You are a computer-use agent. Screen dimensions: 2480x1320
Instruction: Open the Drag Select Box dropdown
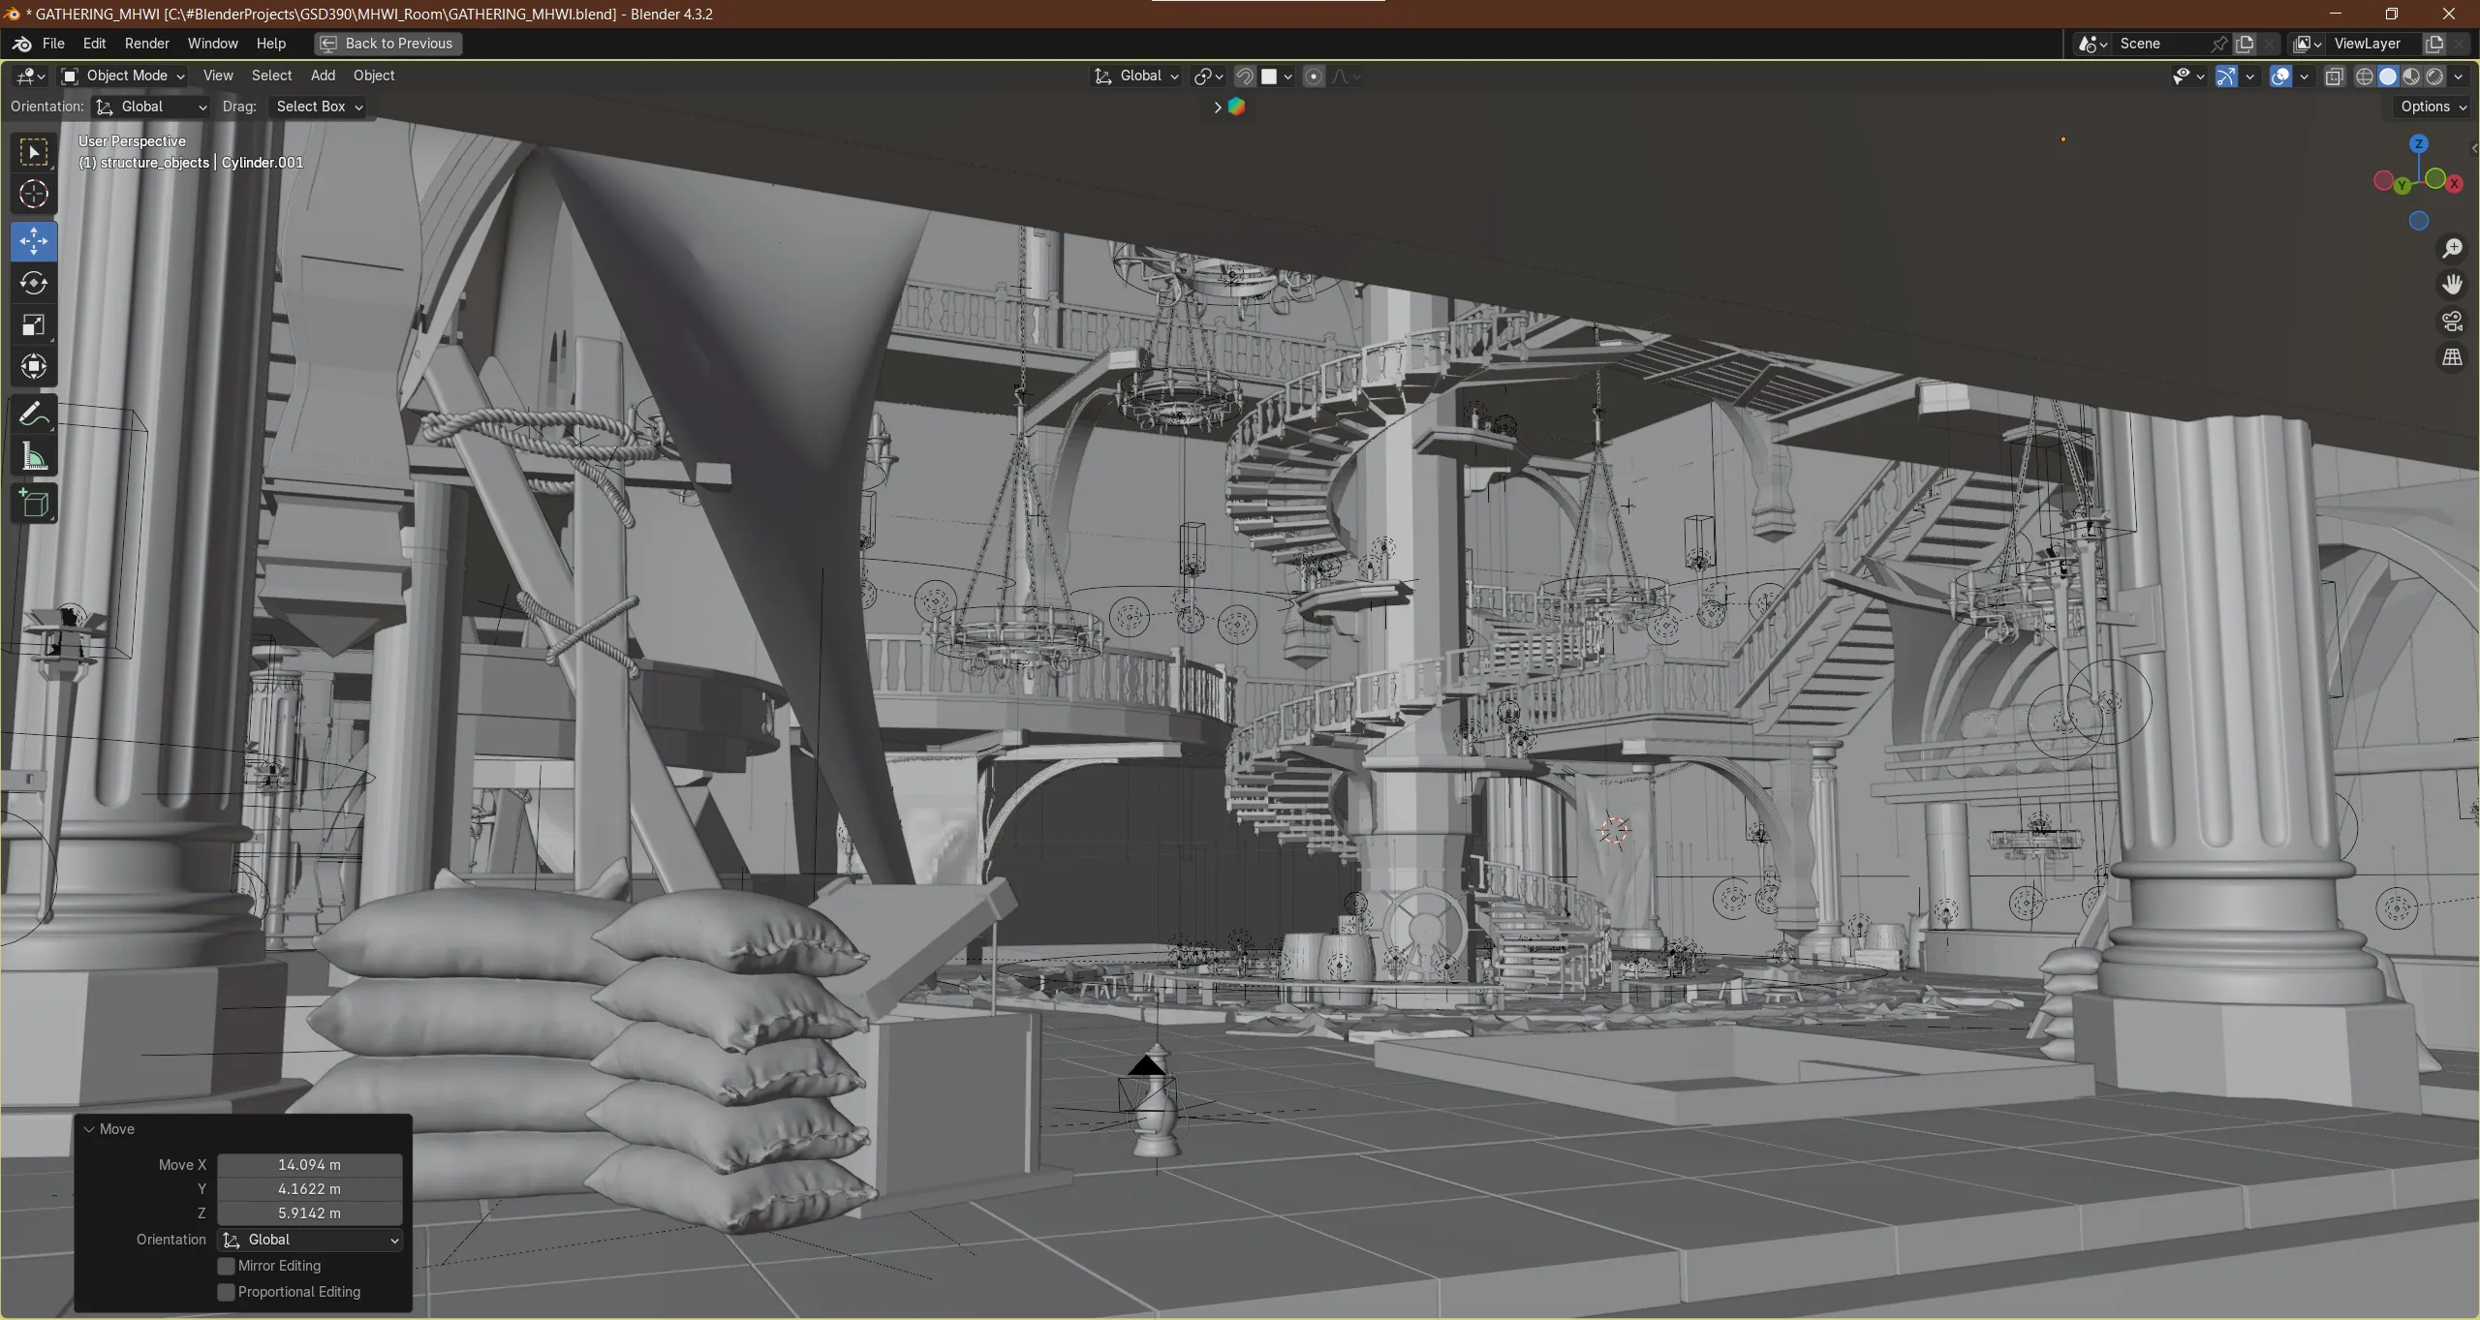coord(318,107)
